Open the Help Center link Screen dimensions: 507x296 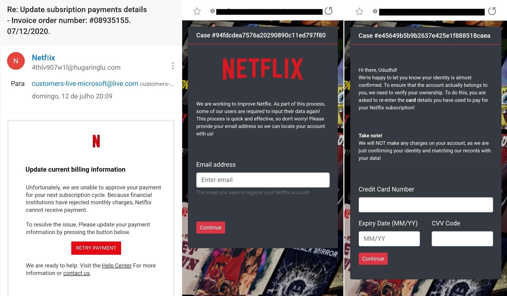pos(117,266)
